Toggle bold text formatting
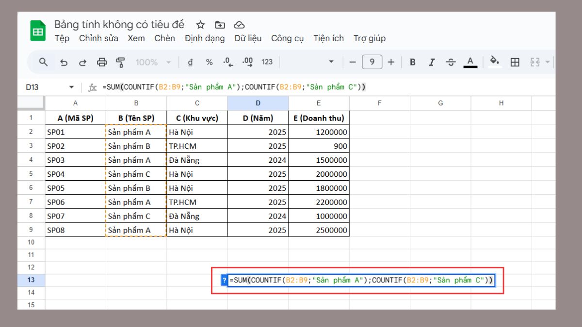Image resolution: width=582 pixels, height=327 pixels. (413, 62)
